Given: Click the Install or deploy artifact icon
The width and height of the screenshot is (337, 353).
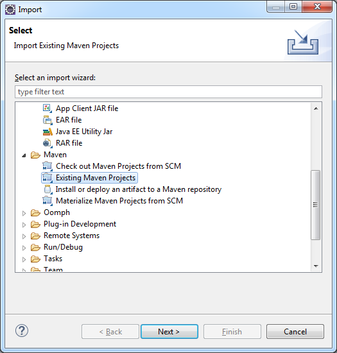Looking at the screenshot, I should tap(48, 189).
